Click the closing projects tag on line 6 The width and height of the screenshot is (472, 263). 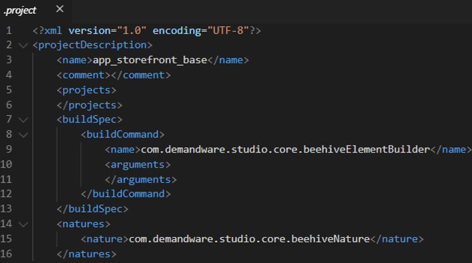point(89,105)
